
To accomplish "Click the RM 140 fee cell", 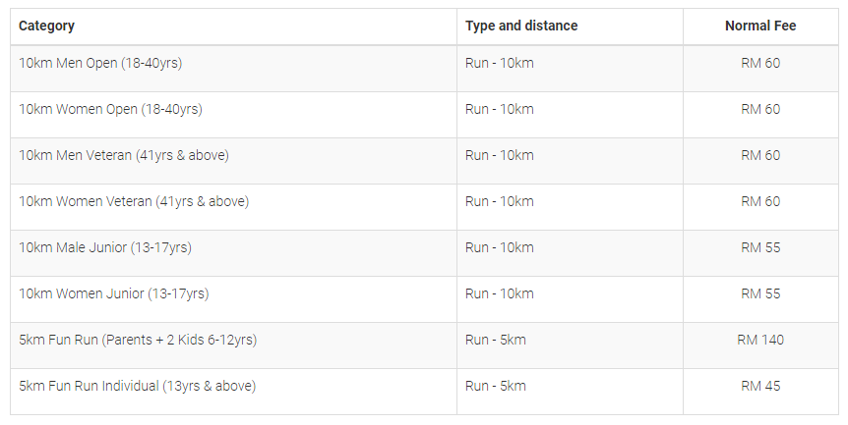I will point(760,340).
